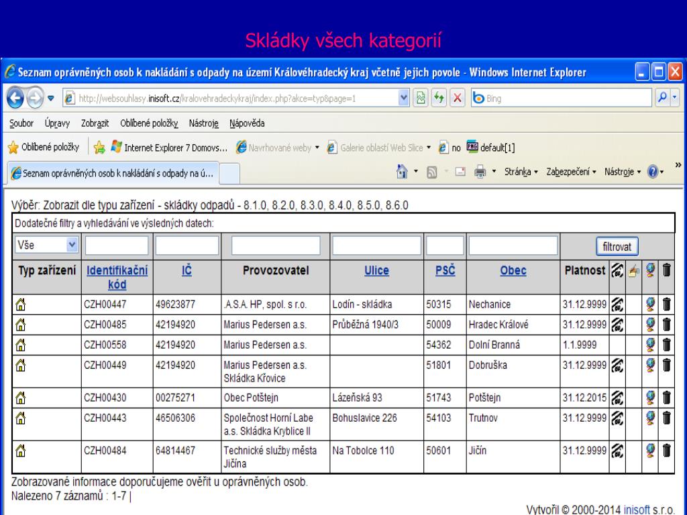Screen dimensions: 687x515
Task: Click the Read mail envelope icon
Action: click(460, 172)
